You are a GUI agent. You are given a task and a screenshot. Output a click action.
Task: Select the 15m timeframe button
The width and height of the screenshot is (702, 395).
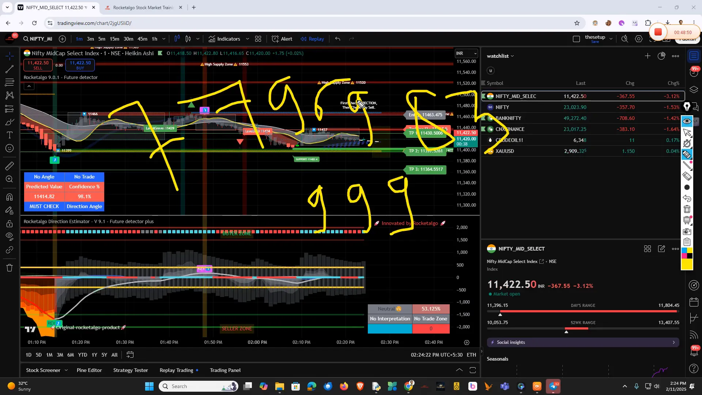(114, 39)
